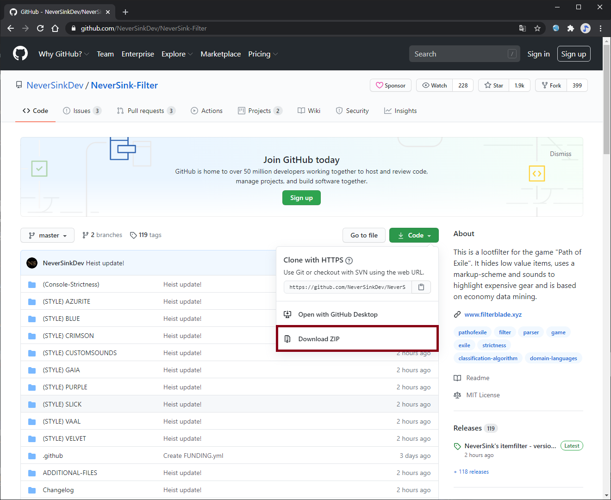Click folder icon of (STYLE) AZURITE
This screenshot has height=500, width=611.
click(32, 301)
